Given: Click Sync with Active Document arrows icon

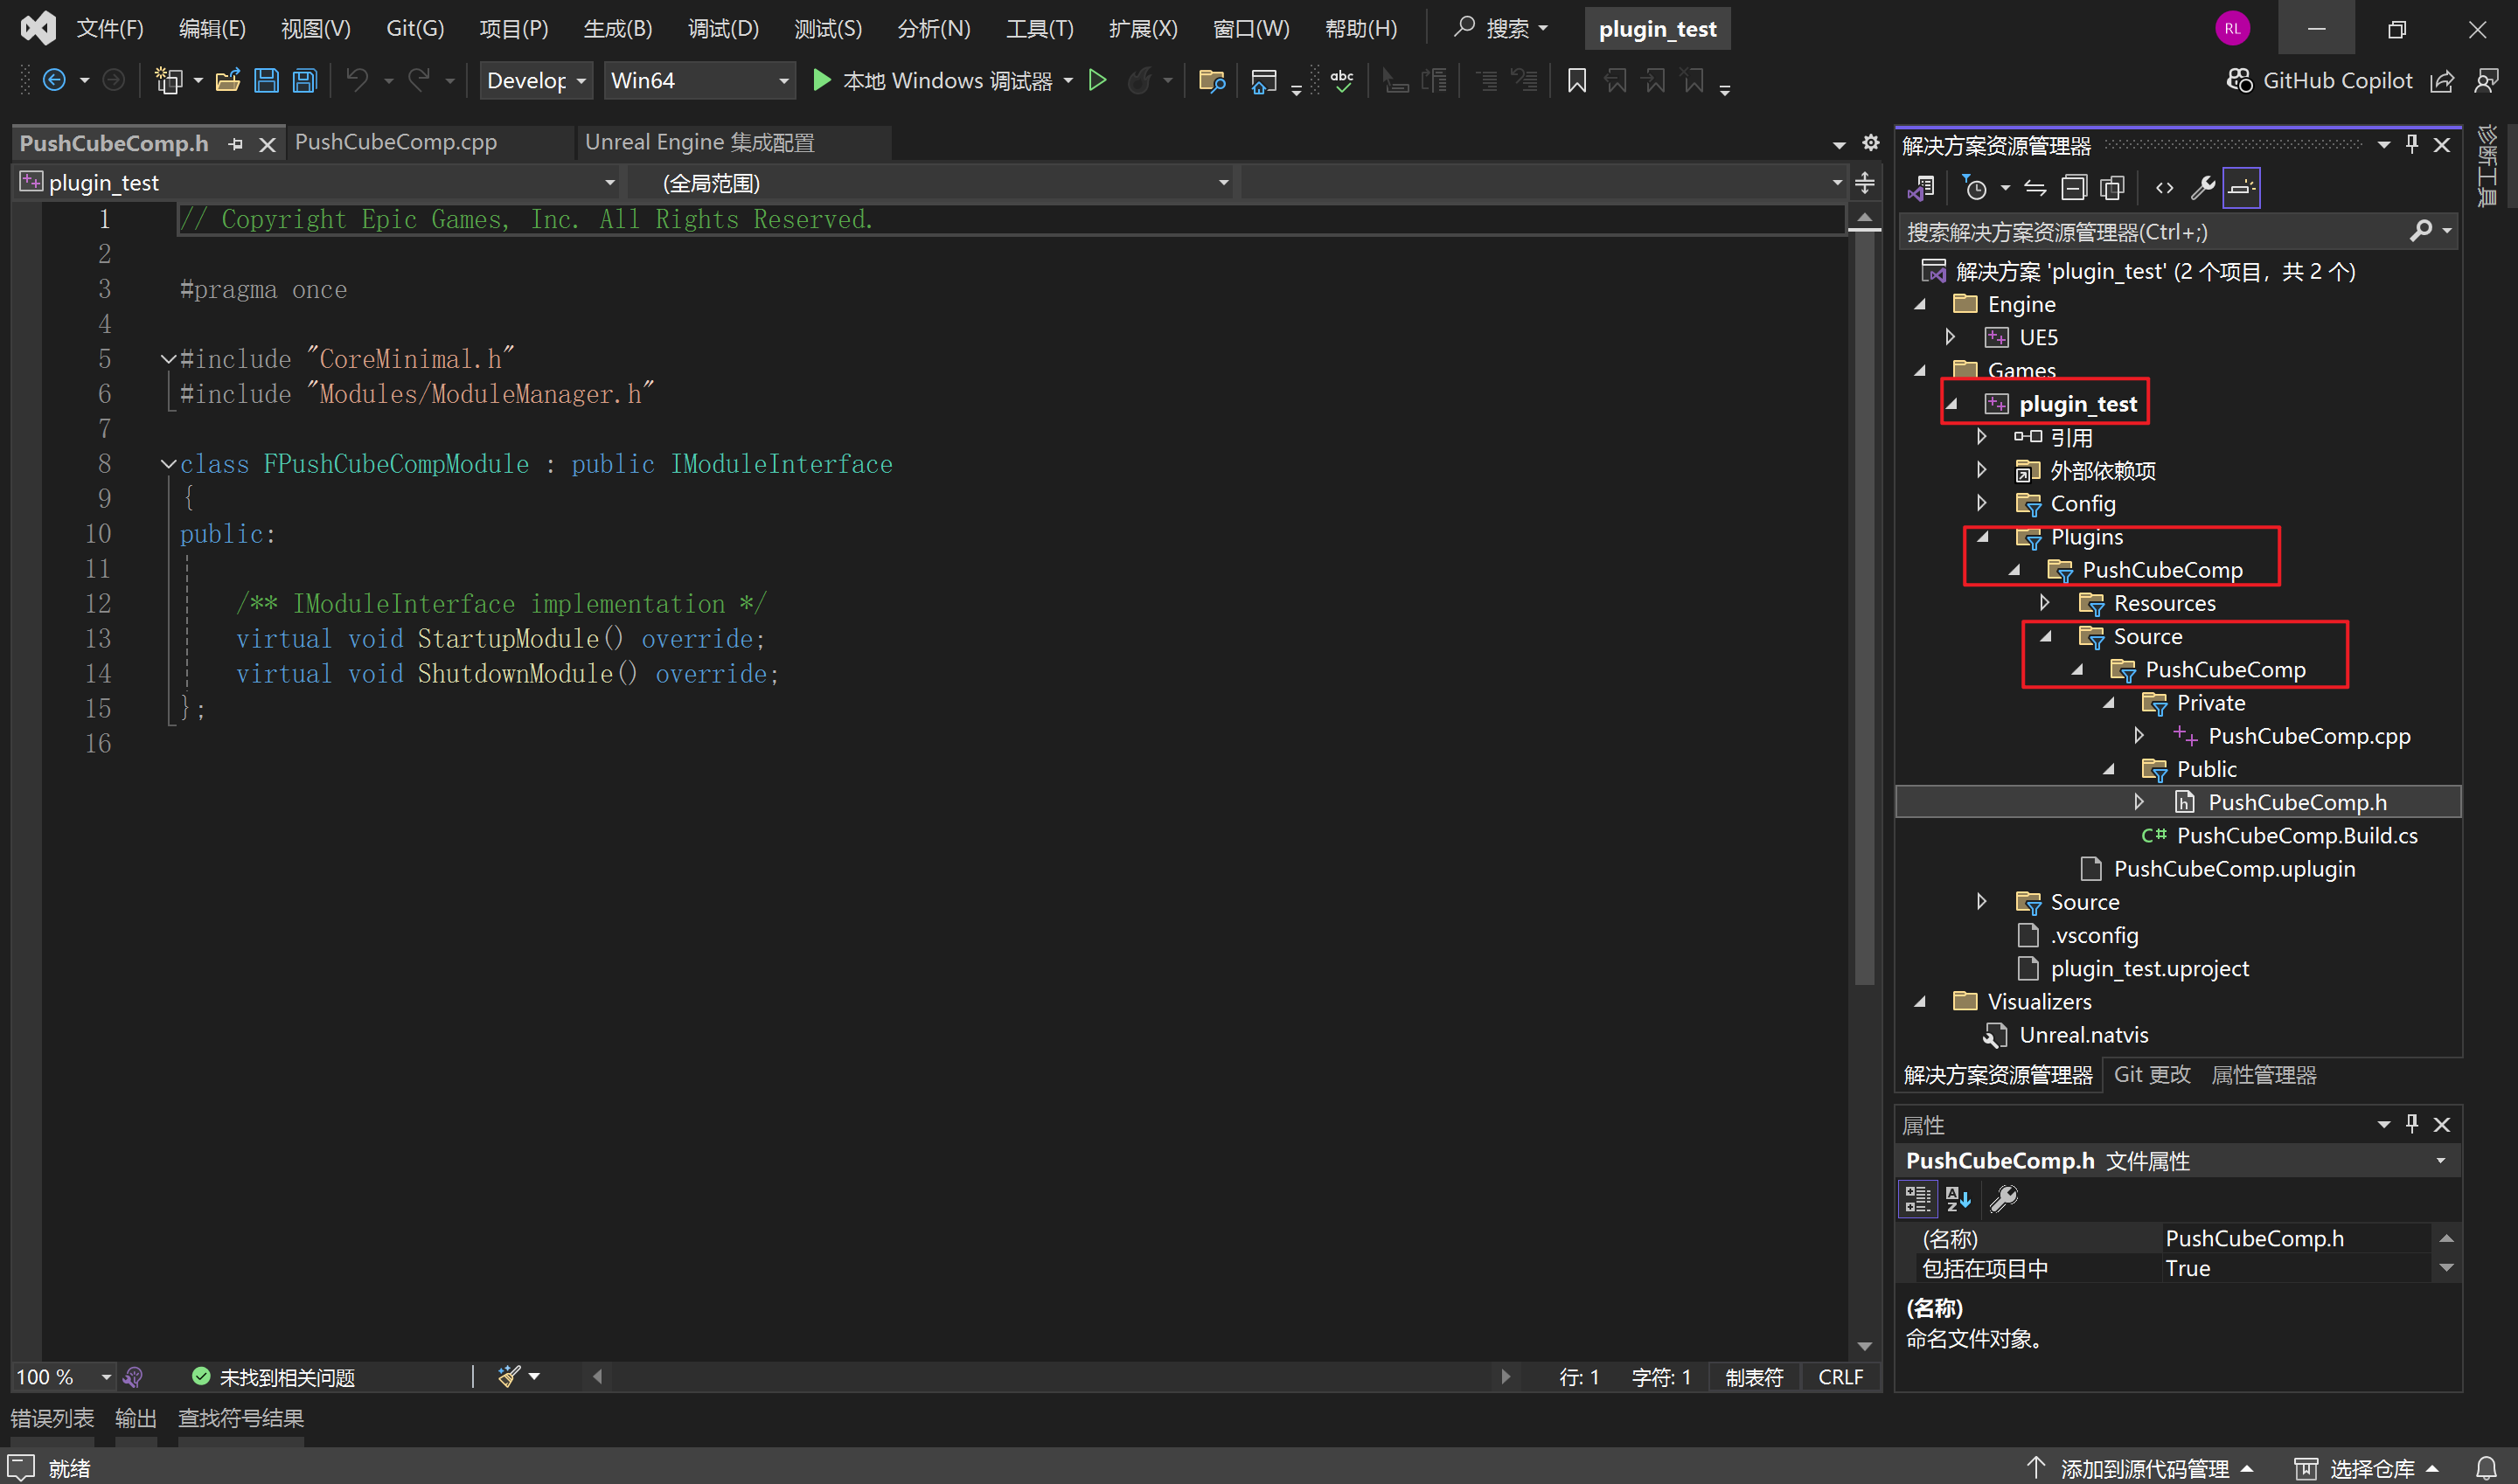Looking at the screenshot, I should [2035, 187].
